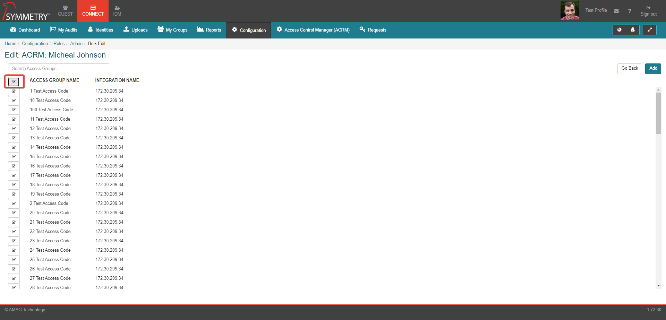
Task: Click the scrollbar up arrow
Action: 658,90
